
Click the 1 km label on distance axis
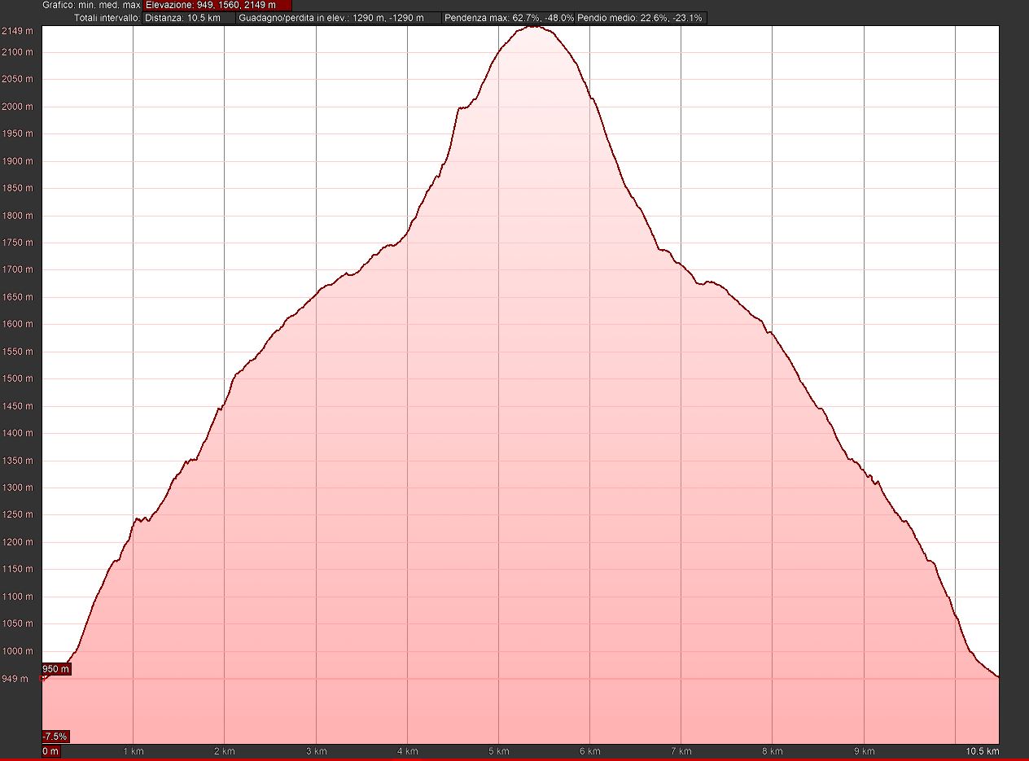coord(134,751)
